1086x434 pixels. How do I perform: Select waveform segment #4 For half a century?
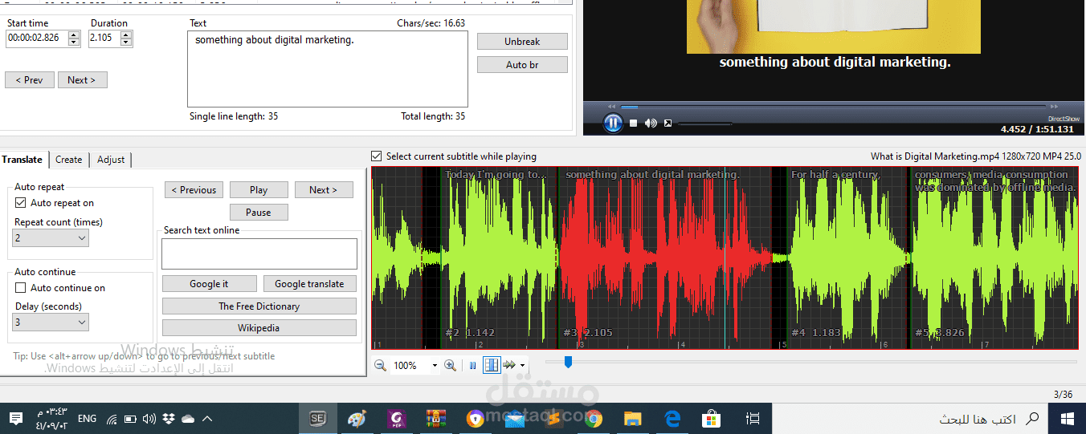tap(847, 257)
